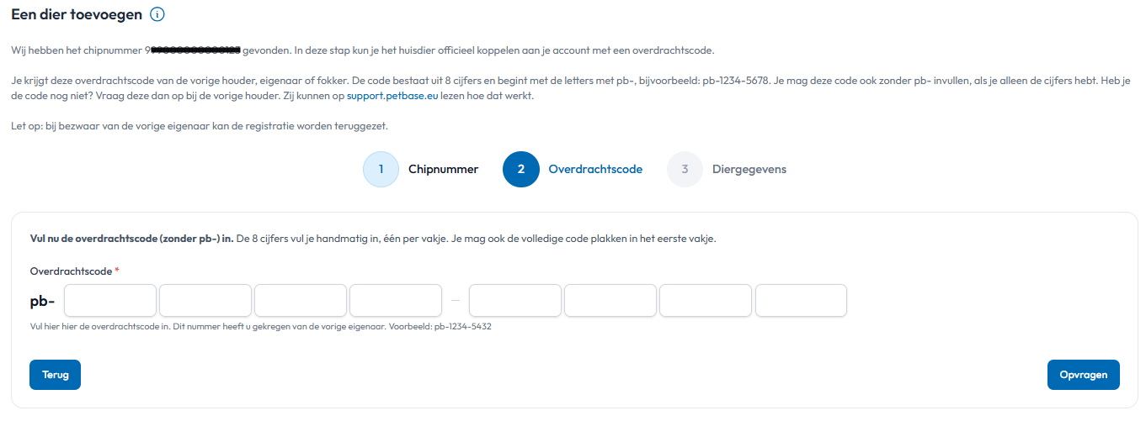
Task: Focus the first digit box after pb-
Action: (x=110, y=300)
